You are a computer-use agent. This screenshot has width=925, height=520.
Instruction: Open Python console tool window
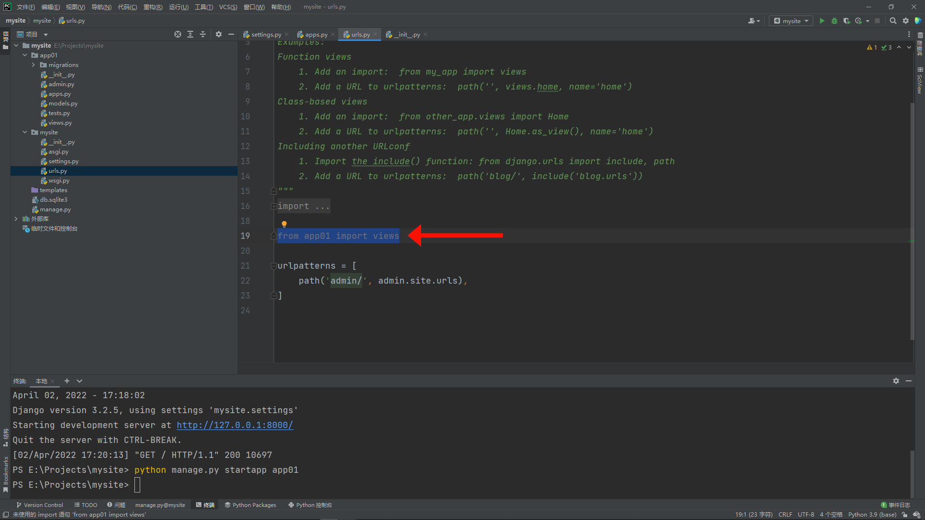pos(310,505)
